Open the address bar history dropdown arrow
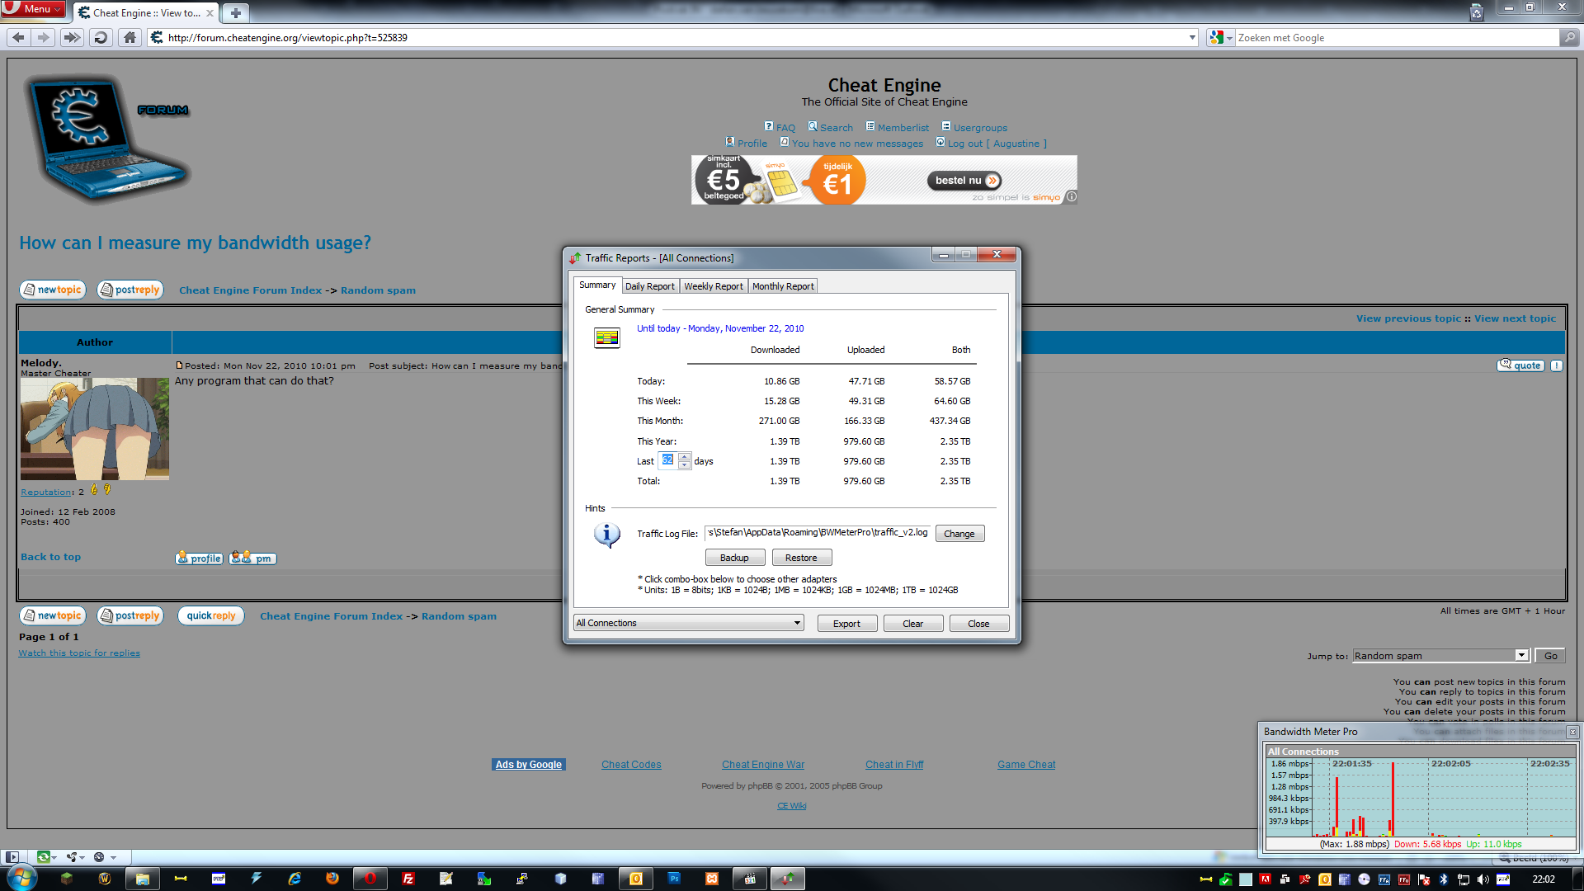Viewport: 1584px width, 891px height. (1192, 37)
